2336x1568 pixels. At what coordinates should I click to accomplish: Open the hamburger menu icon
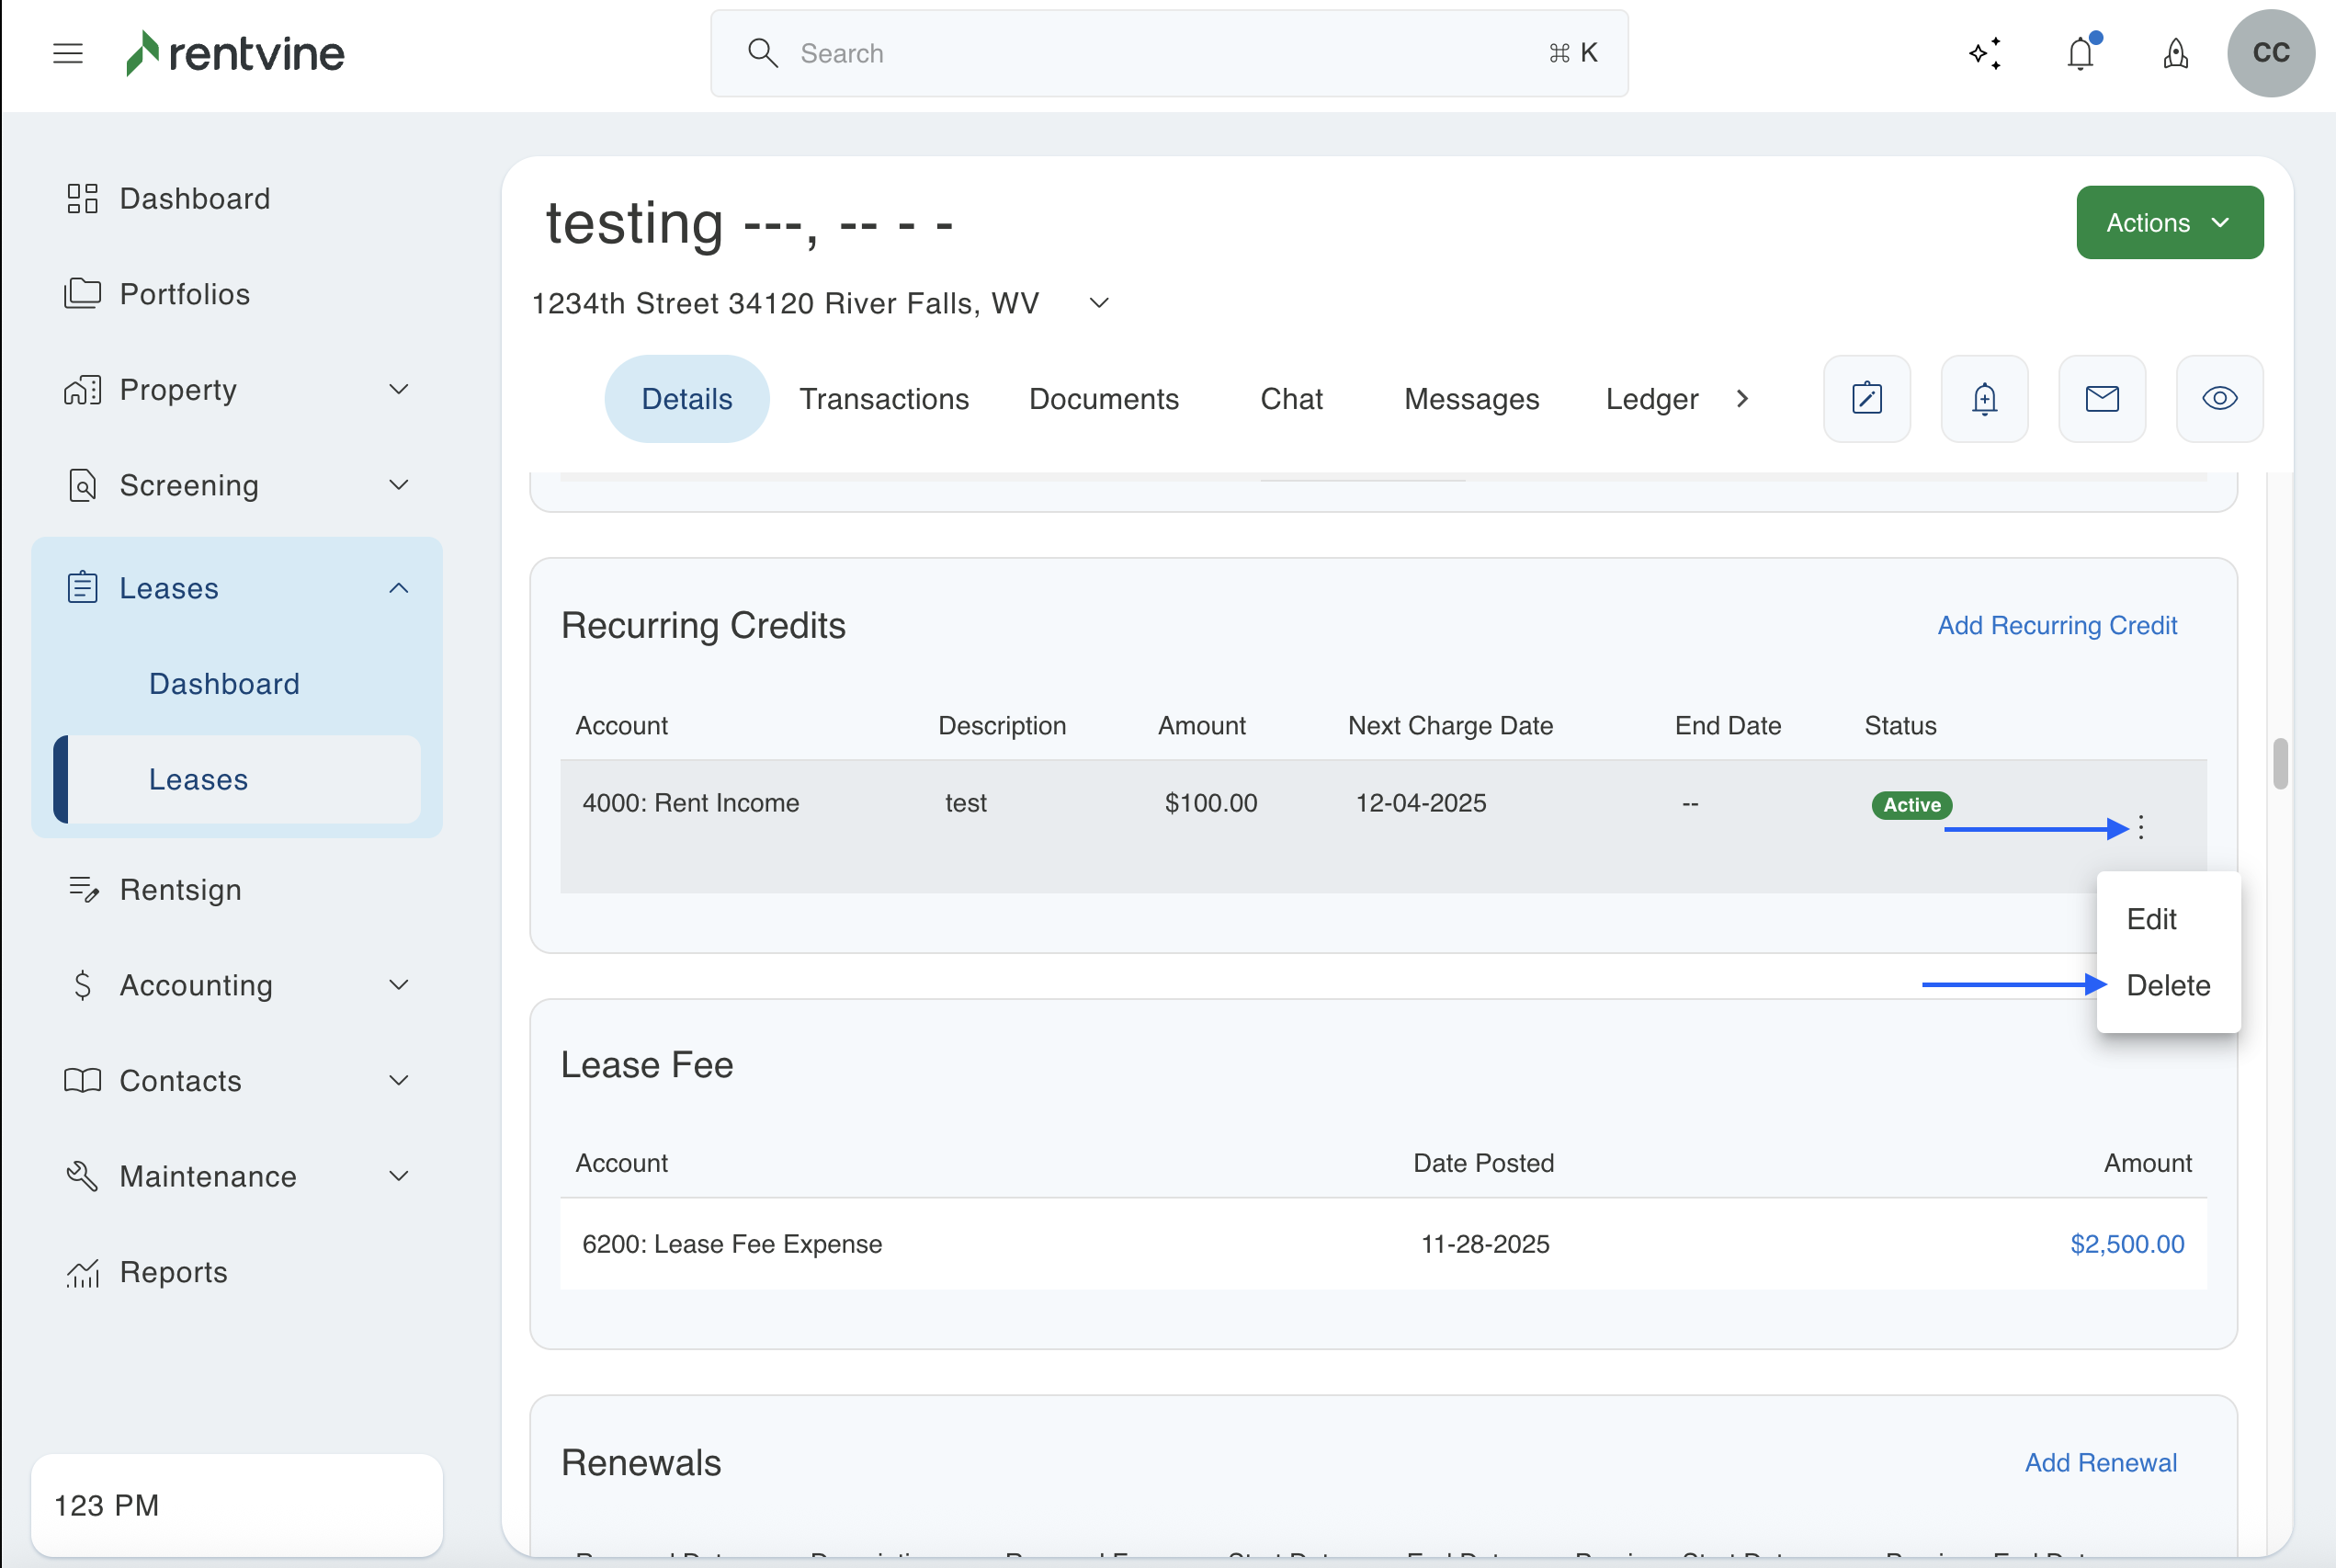click(x=68, y=53)
